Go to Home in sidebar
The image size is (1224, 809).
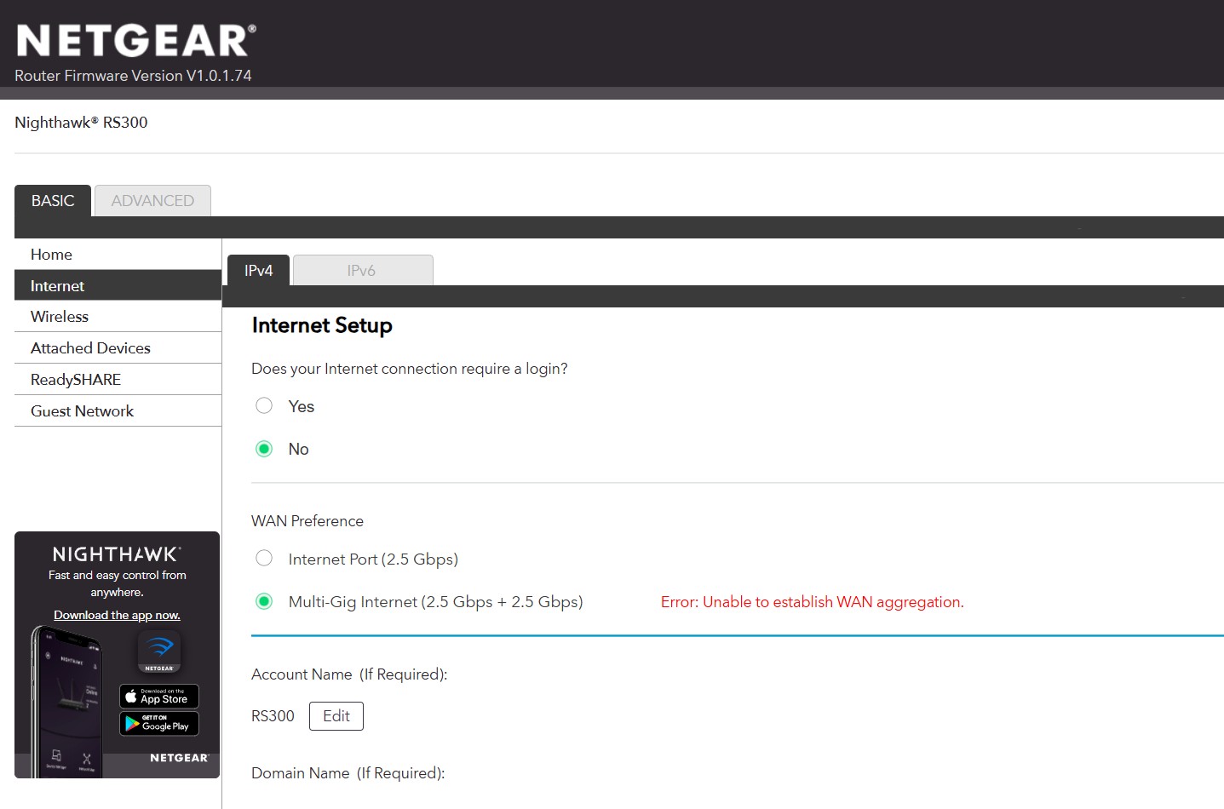click(51, 255)
